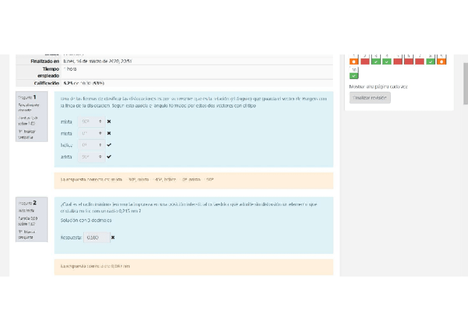Screen dimensions: 468x331
Task: Open the second 'mixta' angle dropdown
Action: tap(91, 133)
